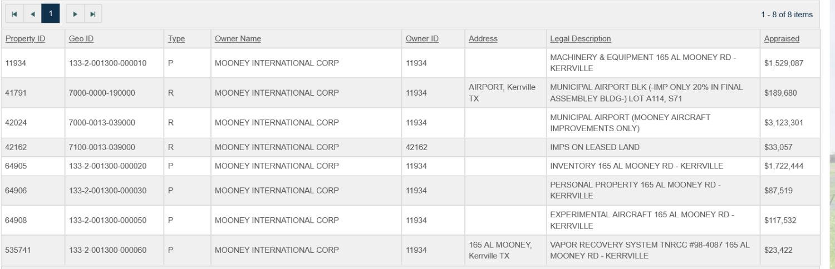Sort by Property ID column header
This screenshot has height=269, width=835.
coord(25,38)
